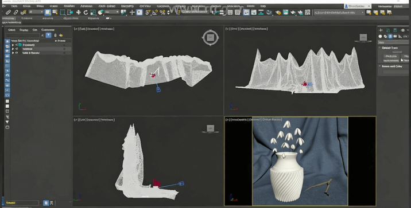Click the Rectangular Selection Region icon
Image resolution: width=411 pixels, height=208 pixels.
tap(63, 12)
